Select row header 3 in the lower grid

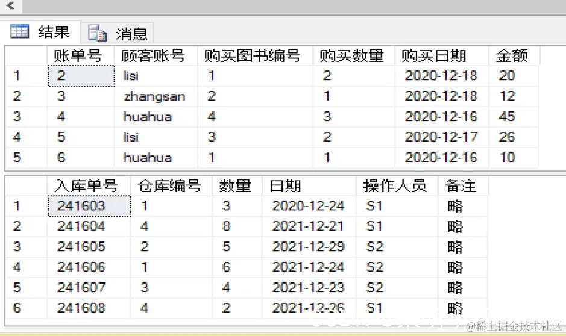pyautogui.click(x=27, y=247)
